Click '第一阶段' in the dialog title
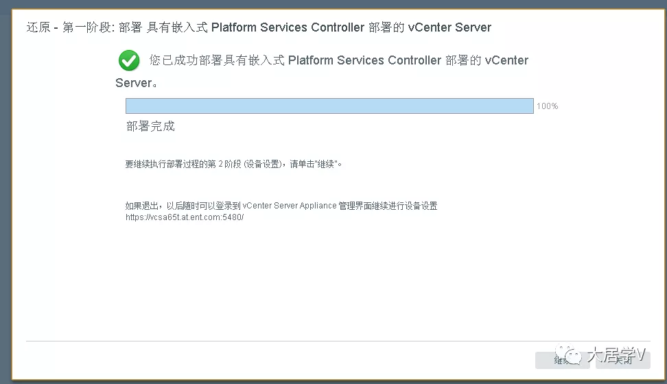 coord(87,27)
